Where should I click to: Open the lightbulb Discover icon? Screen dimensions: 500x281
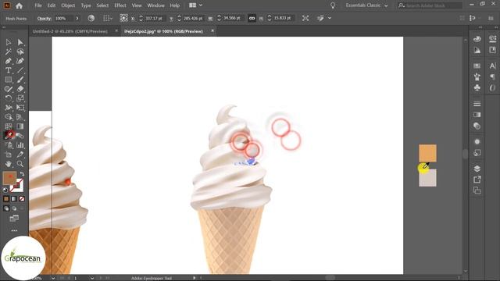(333, 5)
